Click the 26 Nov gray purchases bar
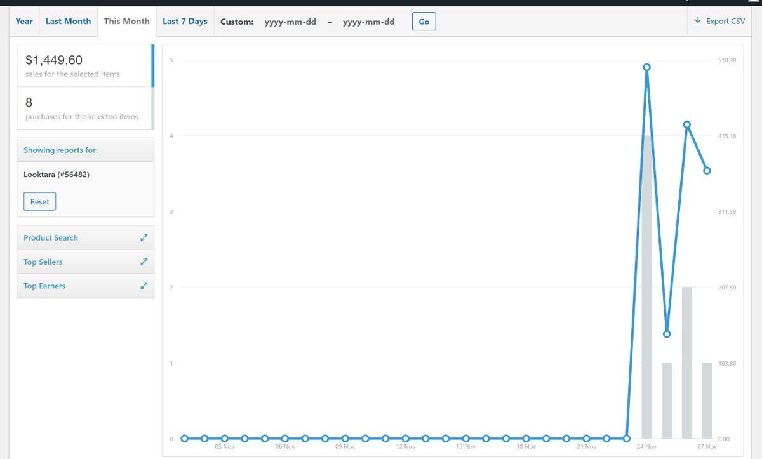Image resolution: width=762 pixels, height=459 pixels. (687, 363)
